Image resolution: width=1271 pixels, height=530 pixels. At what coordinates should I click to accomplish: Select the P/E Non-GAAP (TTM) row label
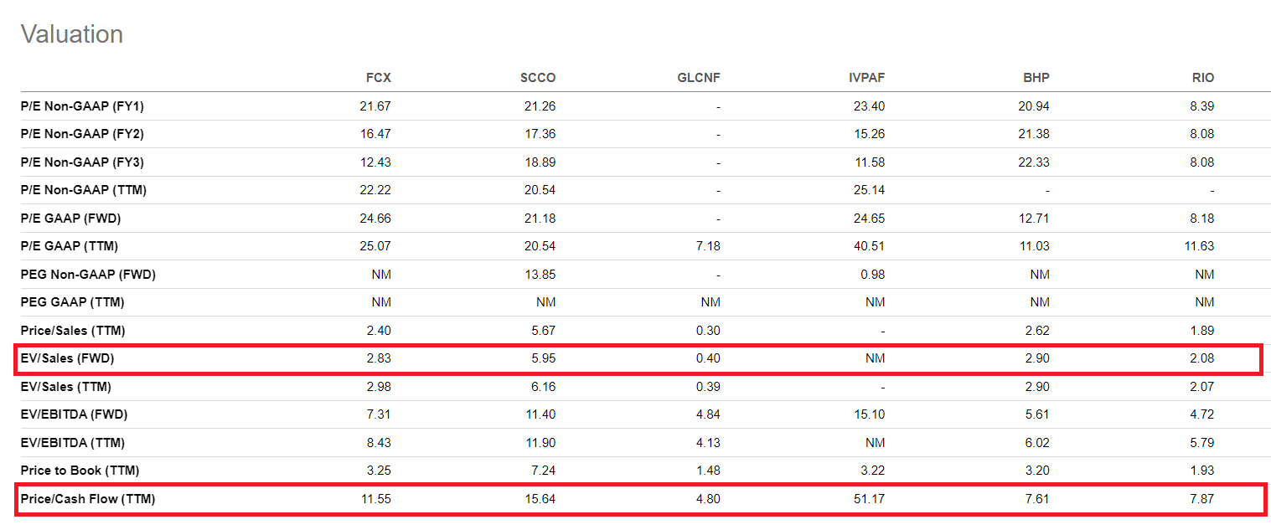[x=84, y=190]
